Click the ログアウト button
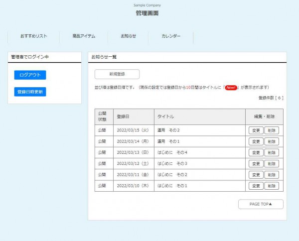The image size is (299, 241). click(30, 75)
